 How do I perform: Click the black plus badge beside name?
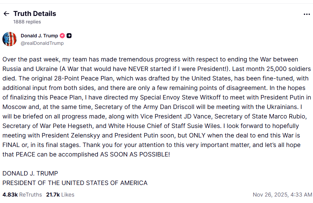(69, 36)
